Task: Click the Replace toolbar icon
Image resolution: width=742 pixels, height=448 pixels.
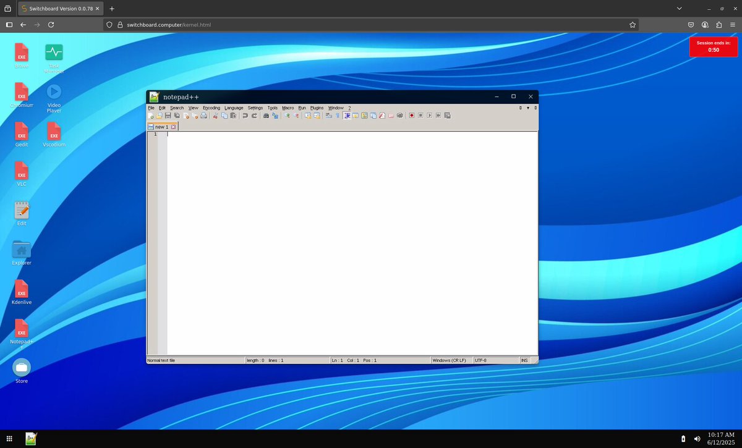Action: tap(275, 116)
